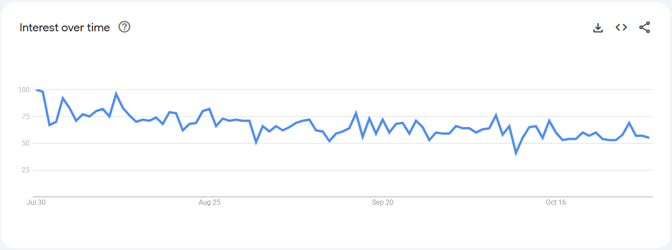Click highest peak between Sep 20 and Oct 16

point(496,115)
